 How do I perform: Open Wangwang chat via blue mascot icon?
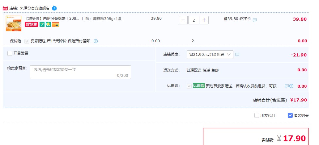point(54,8)
